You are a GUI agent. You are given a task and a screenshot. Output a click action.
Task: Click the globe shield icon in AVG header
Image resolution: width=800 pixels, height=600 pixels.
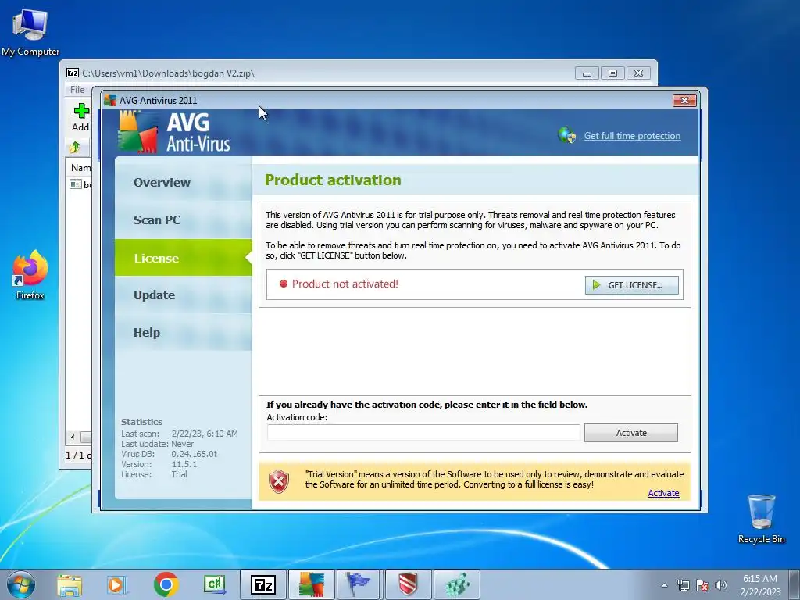[567, 135]
